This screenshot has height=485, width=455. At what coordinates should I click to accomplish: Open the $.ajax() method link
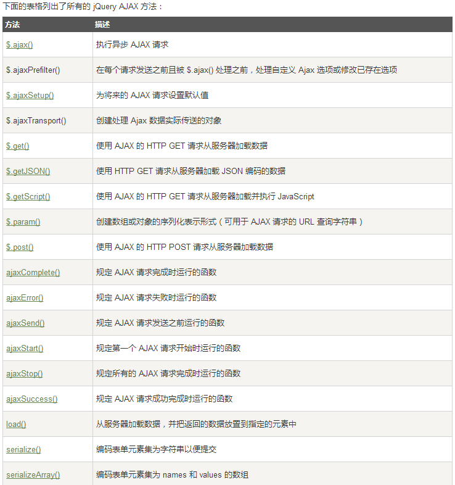point(20,45)
